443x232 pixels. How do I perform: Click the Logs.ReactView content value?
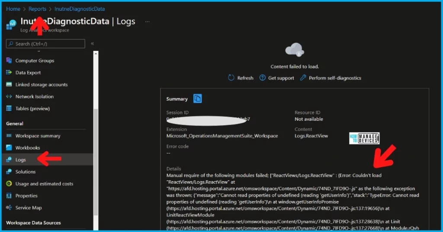point(311,136)
